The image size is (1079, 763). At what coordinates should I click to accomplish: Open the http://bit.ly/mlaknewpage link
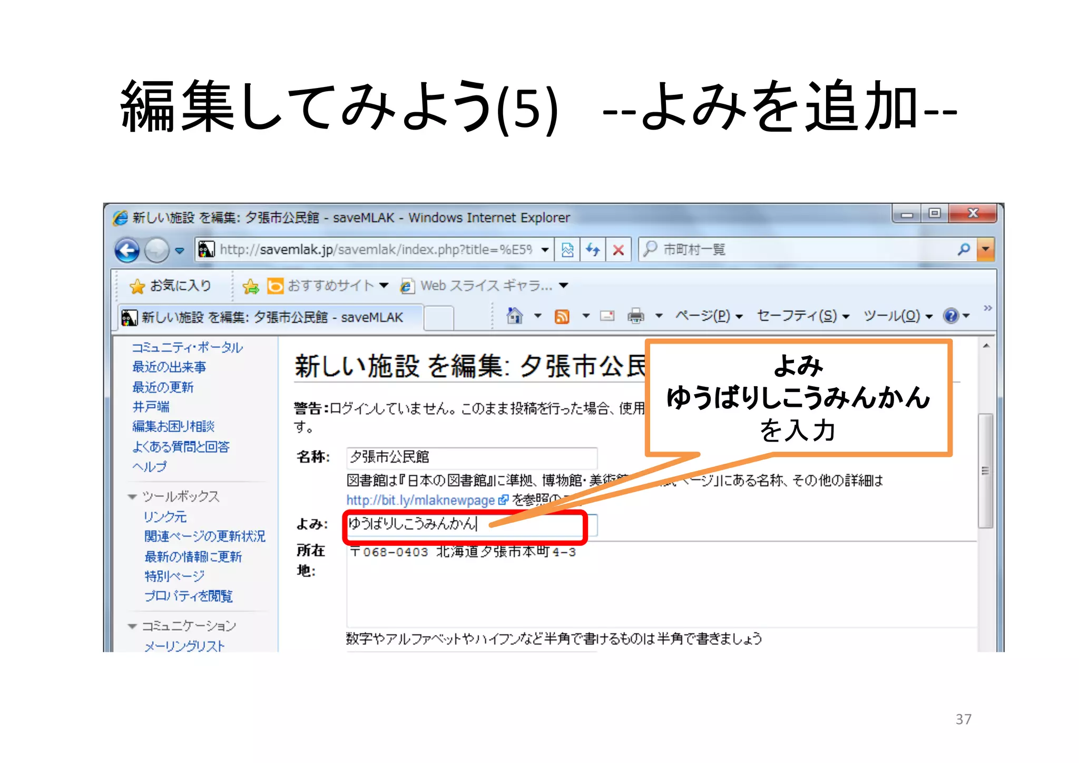pos(420,500)
